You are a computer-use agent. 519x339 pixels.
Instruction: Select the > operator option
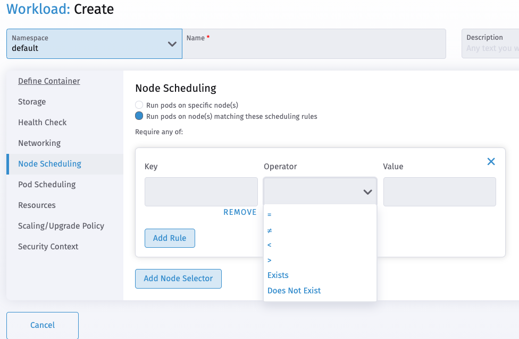tap(269, 260)
